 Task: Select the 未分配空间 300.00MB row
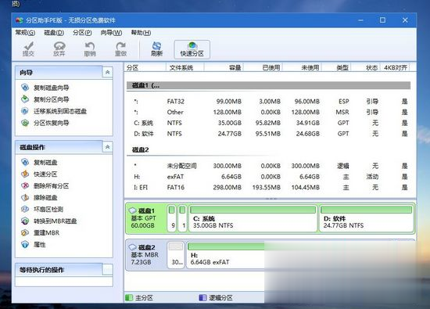268,166
